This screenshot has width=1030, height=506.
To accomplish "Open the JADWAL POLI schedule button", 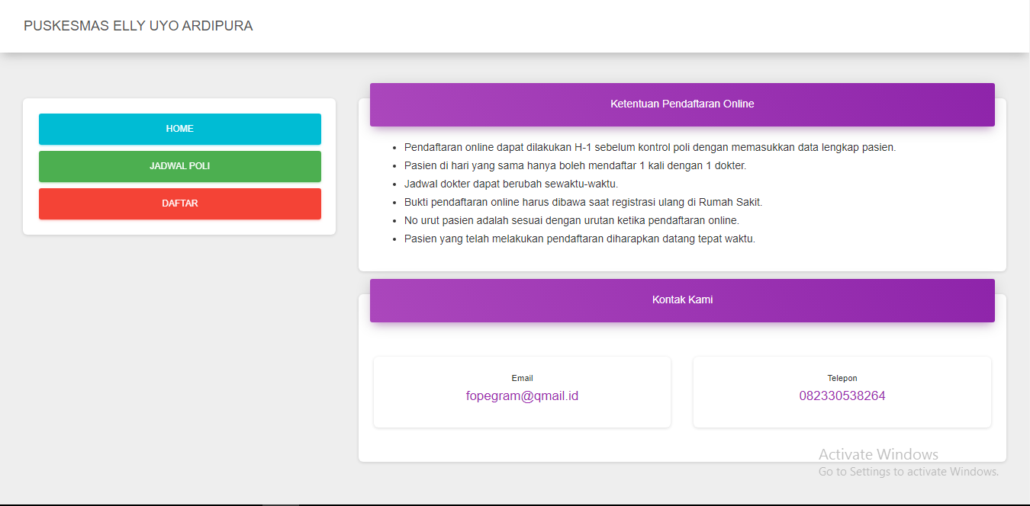I will pyautogui.click(x=180, y=166).
